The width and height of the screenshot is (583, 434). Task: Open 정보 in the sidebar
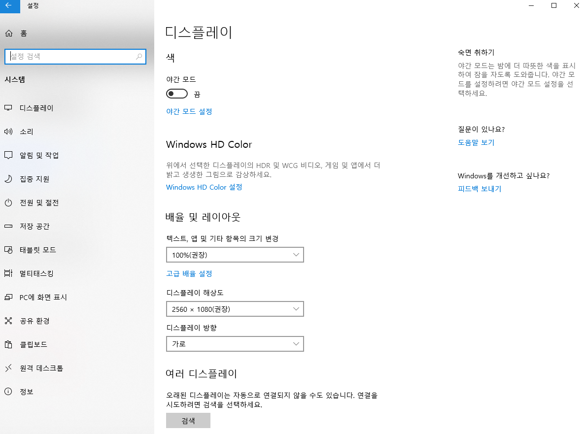pos(23,392)
